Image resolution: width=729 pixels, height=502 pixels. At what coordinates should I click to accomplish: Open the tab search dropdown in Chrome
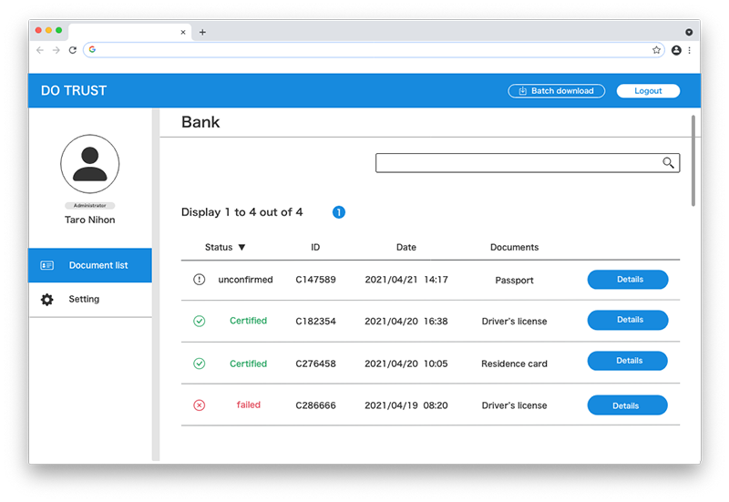[x=689, y=32]
